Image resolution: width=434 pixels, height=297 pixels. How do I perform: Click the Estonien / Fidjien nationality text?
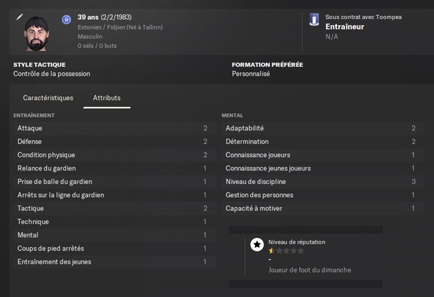[x=120, y=27]
